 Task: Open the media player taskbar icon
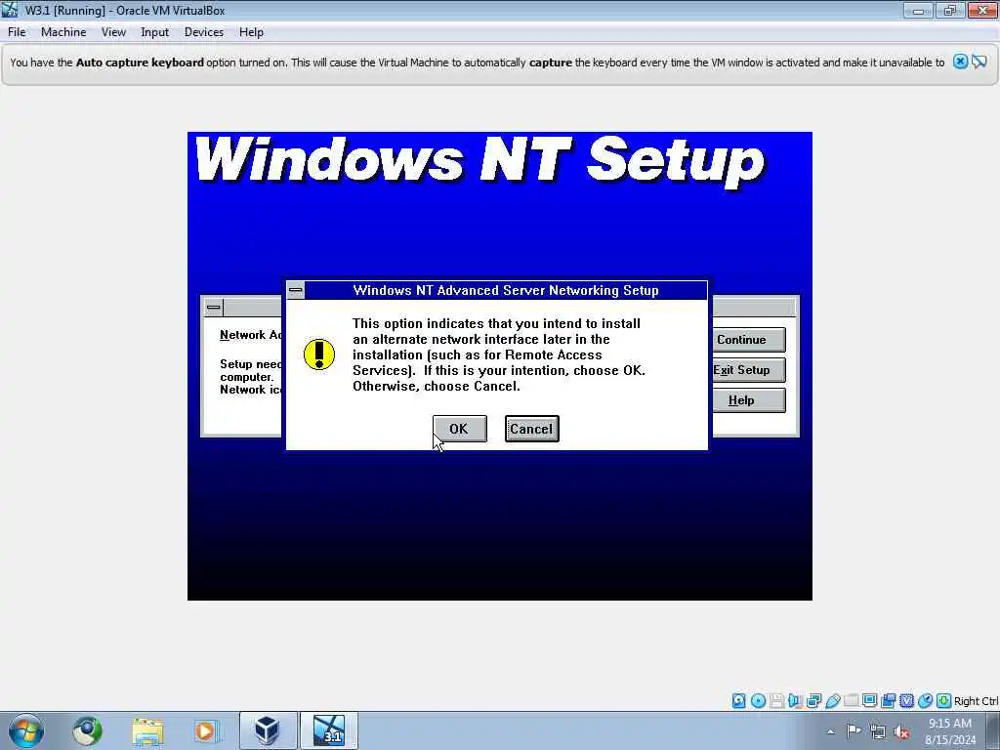[x=206, y=730]
